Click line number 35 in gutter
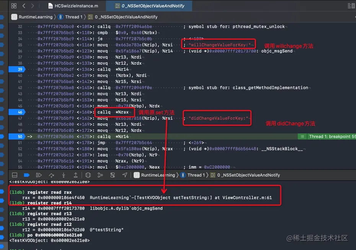Image resolution: width=356 pixels, height=250 pixels. (20, 45)
